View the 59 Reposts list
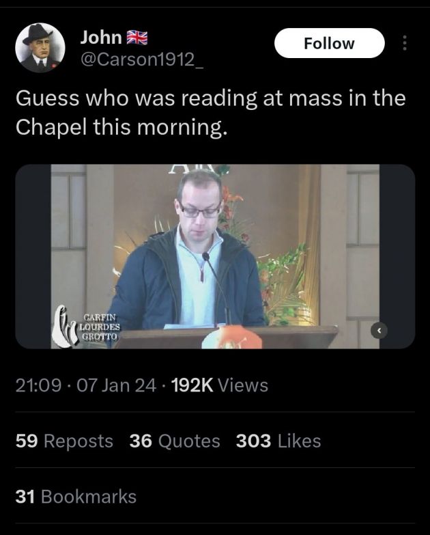 pyautogui.click(x=64, y=441)
